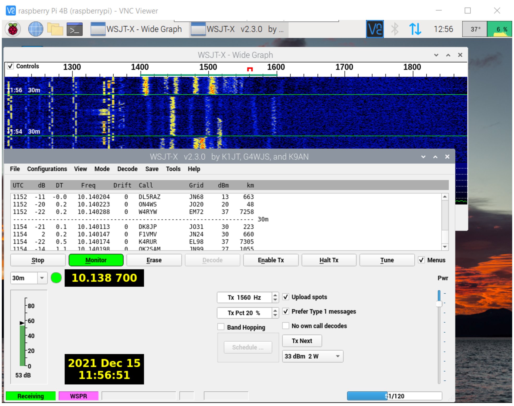Click the Pwr slider handle
The width and height of the screenshot is (514, 406).
(x=439, y=304)
